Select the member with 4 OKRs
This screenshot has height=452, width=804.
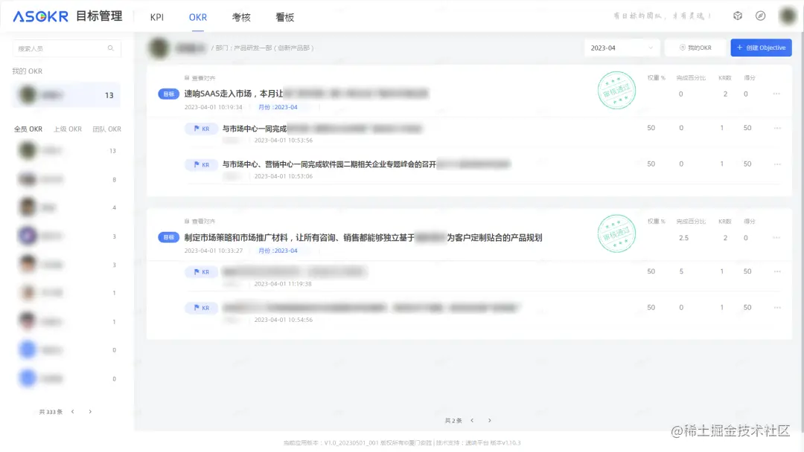point(67,207)
